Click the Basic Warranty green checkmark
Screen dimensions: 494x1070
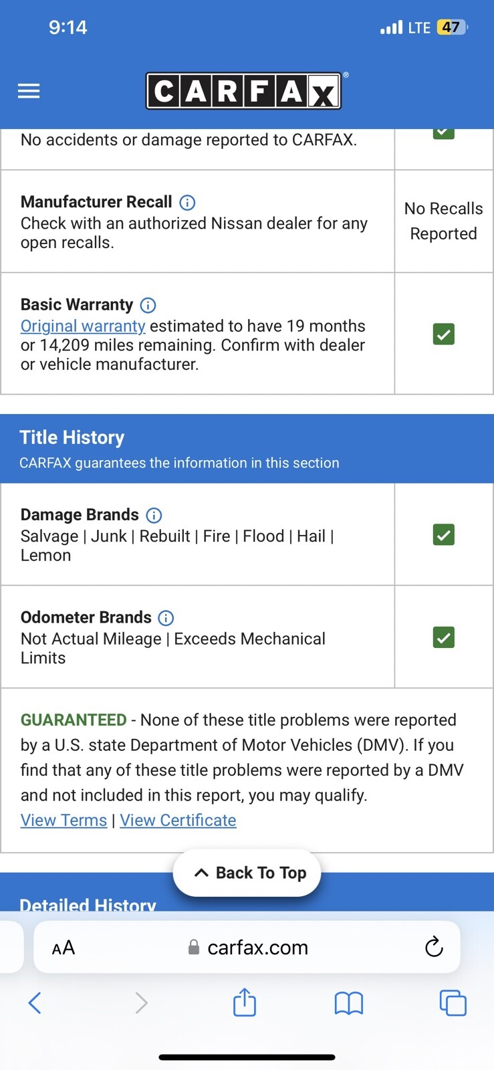(444, 334)
